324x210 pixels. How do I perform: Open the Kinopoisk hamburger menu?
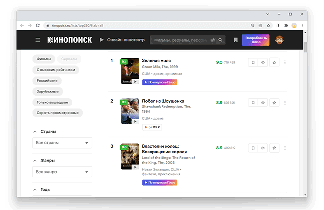(x=38, y=40)
